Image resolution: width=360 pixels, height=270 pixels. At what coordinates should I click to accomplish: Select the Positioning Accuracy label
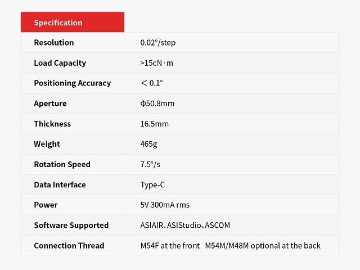tap(73, 83)
